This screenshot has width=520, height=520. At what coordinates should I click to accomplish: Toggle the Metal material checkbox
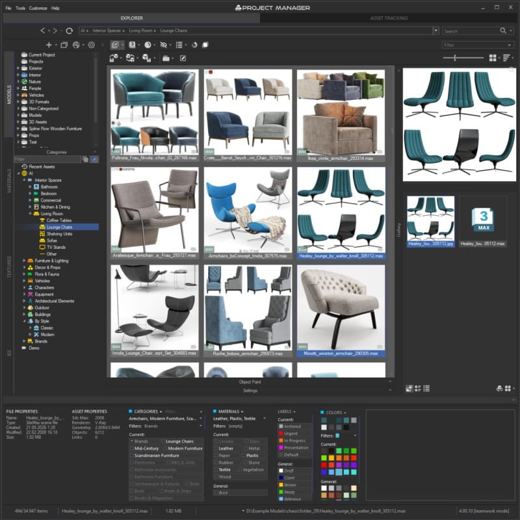pos(246,448)
